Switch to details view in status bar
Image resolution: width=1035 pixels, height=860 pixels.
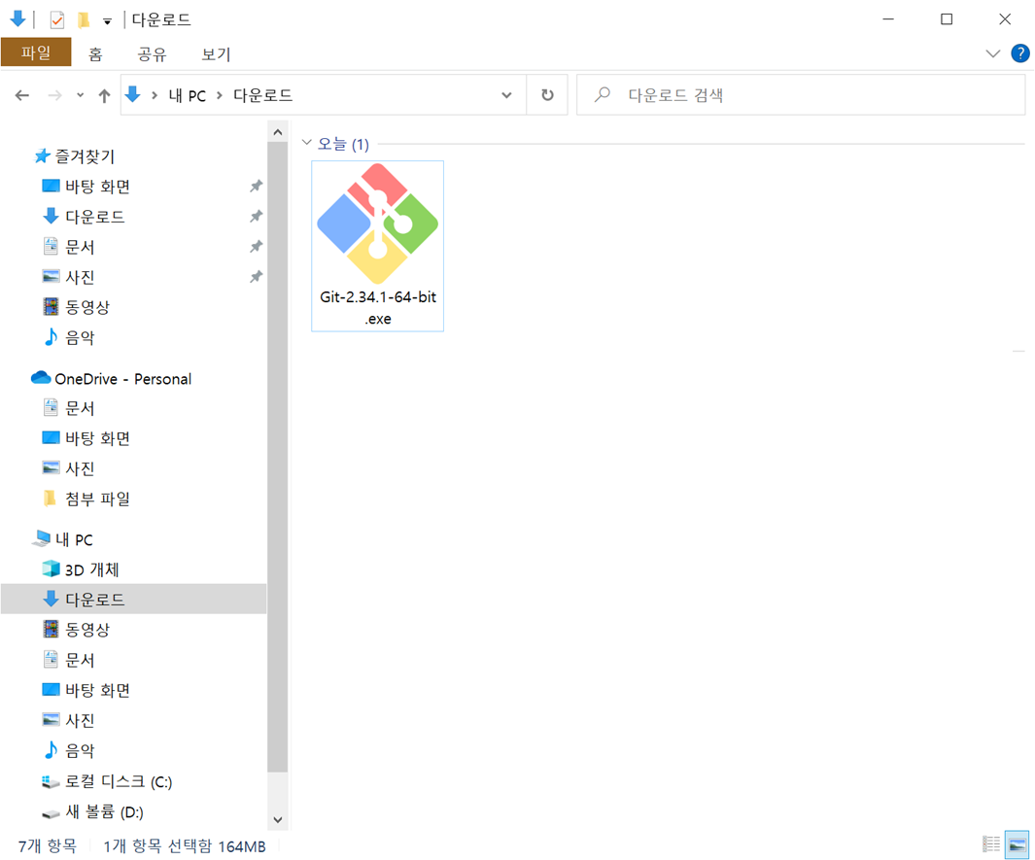click(x=991, y=844)
